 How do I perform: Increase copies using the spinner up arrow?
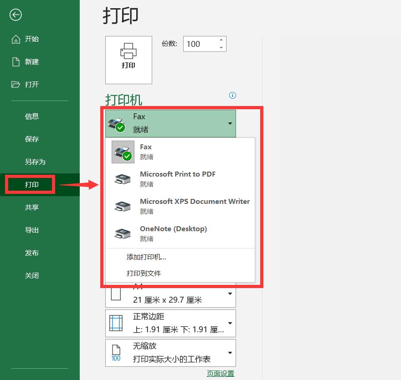click(221, 40)
